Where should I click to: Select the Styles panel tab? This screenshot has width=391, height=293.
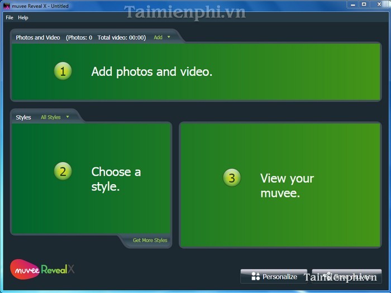23,117
